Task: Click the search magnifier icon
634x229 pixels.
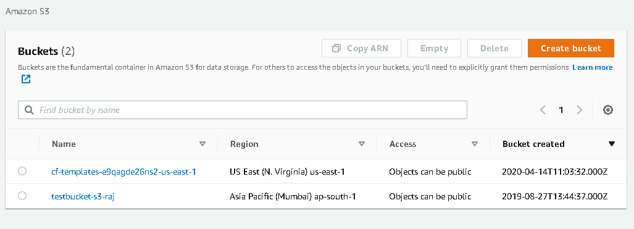Action: point(29,110)
